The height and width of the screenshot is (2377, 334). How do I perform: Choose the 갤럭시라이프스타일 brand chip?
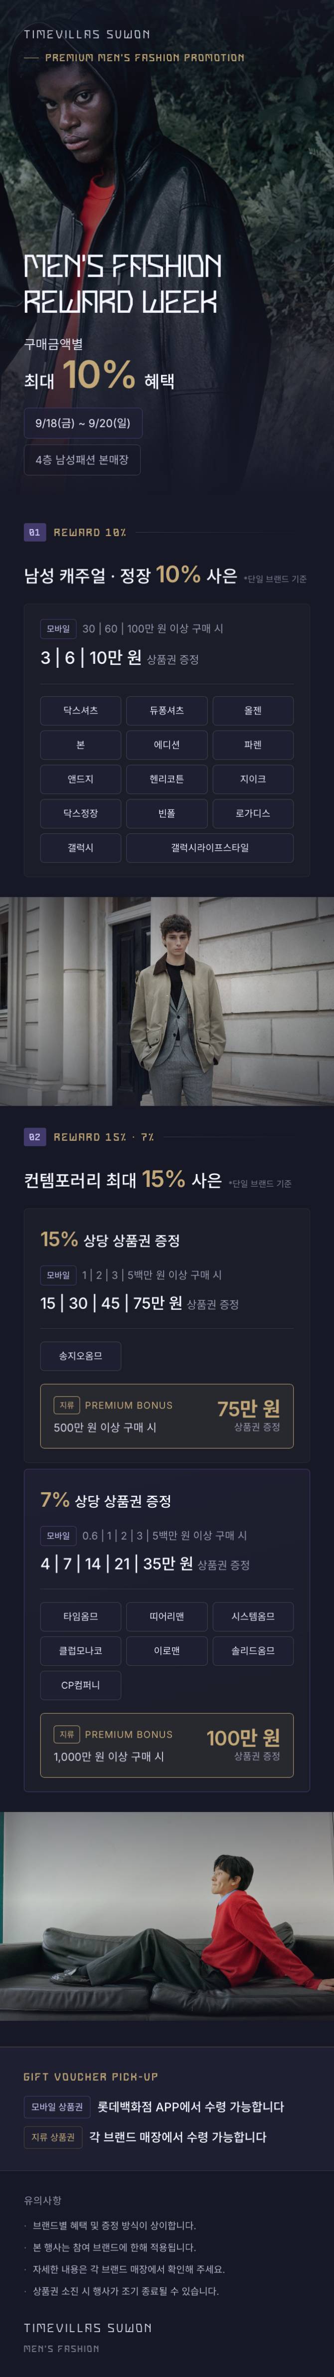point(209,847)
